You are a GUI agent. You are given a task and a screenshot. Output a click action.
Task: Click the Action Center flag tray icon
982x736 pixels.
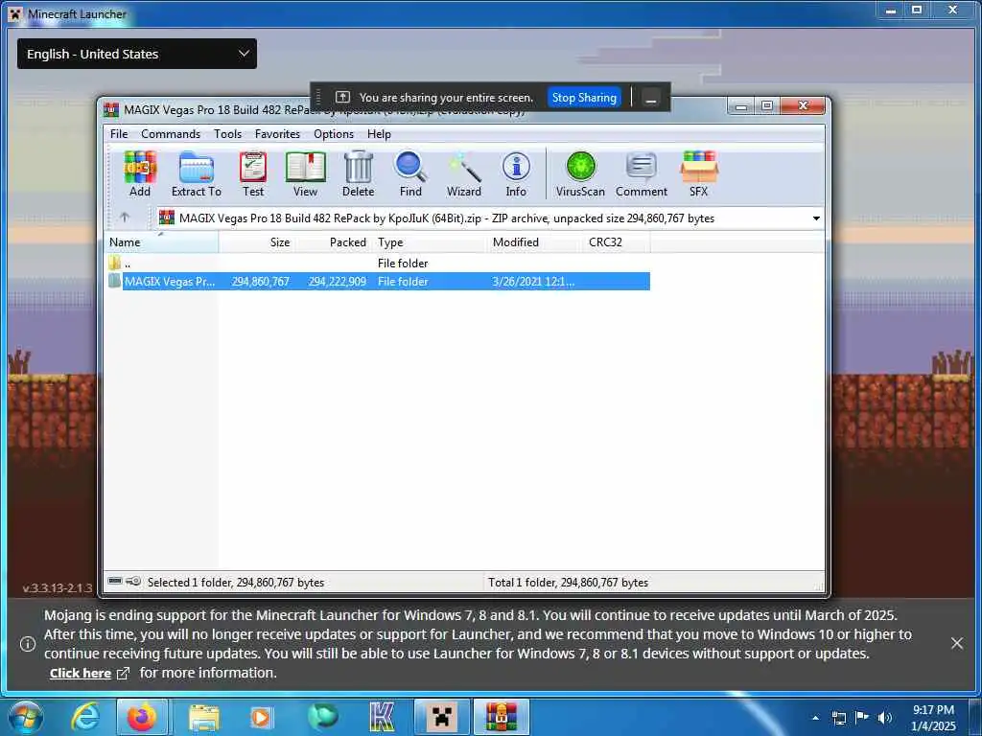[x=862, y=718]
